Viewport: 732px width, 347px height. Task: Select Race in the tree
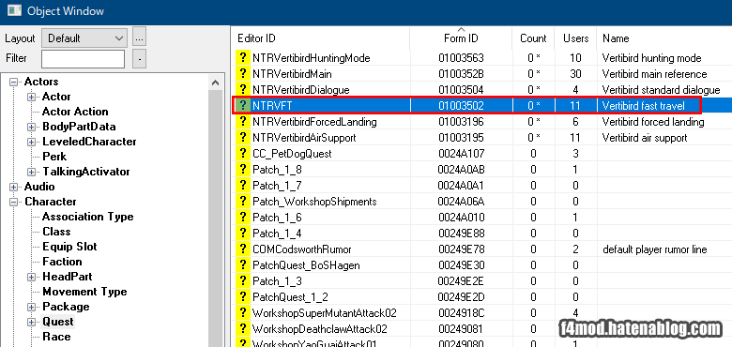point(56,337)
